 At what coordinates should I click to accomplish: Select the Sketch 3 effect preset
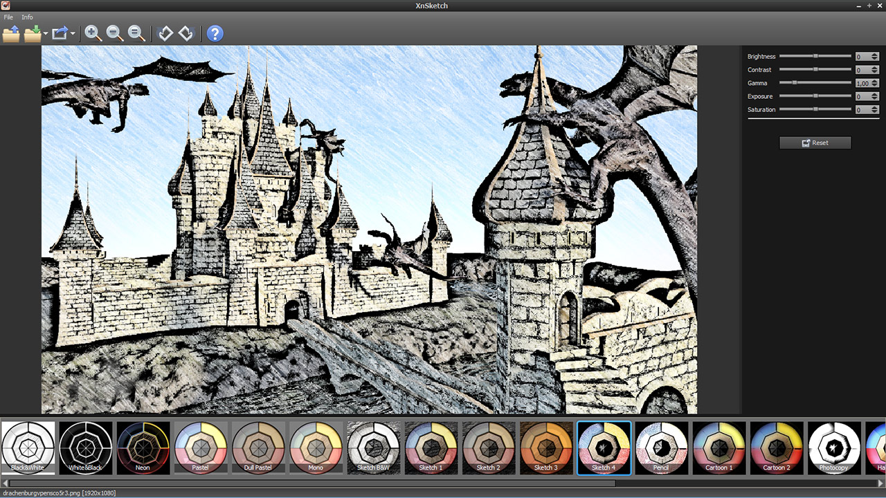[x=547, y=448]
